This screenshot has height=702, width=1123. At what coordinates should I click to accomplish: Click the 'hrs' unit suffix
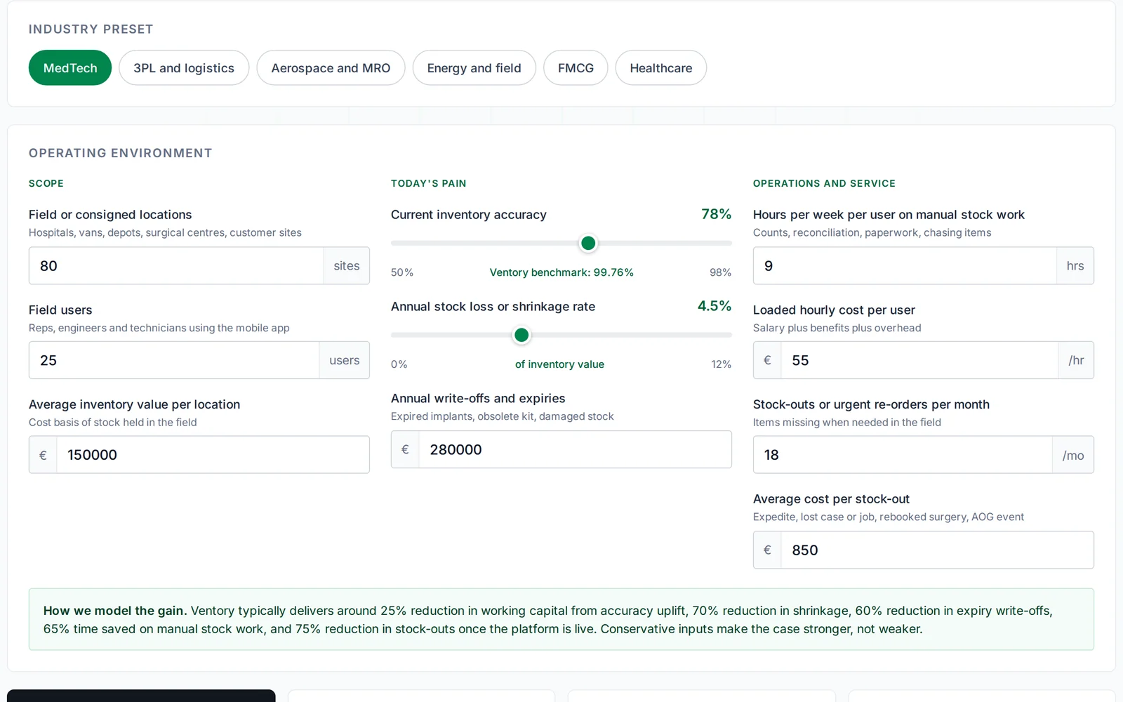[x=1075, y=266]
